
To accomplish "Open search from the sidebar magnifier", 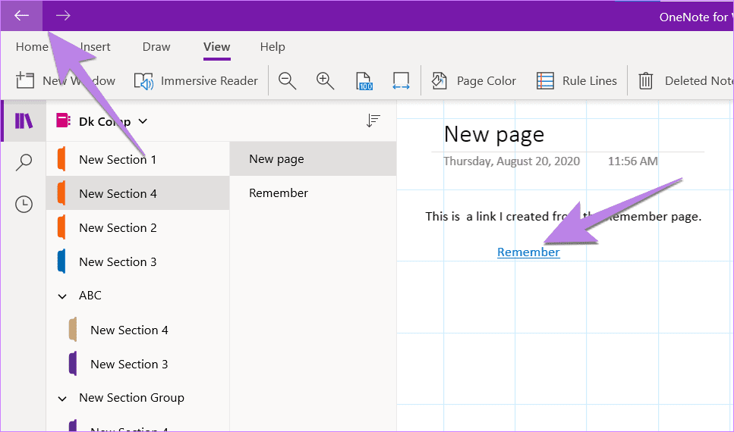I will [x=24, y=163].
